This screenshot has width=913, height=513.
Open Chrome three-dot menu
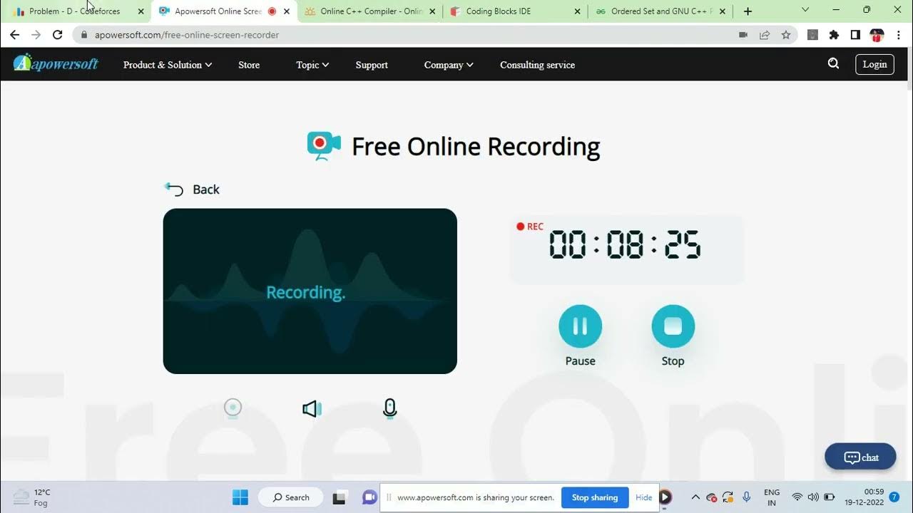click(x=898, y=35)
